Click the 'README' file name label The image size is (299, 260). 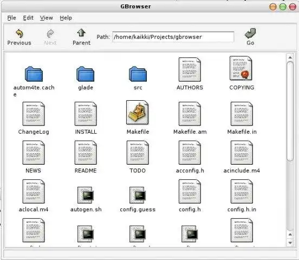click(86, 171)
